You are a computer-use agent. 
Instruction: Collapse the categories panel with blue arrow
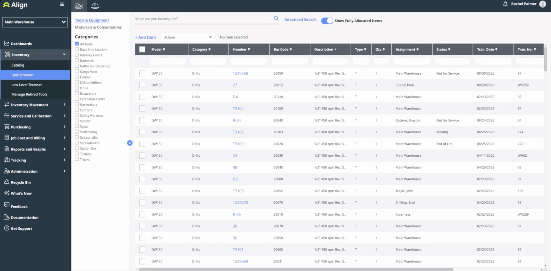pyautogui.click(x=130, y=143)
